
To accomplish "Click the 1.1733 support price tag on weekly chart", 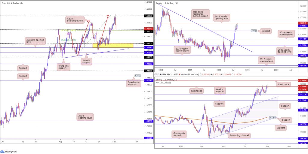I will [254, 31].
